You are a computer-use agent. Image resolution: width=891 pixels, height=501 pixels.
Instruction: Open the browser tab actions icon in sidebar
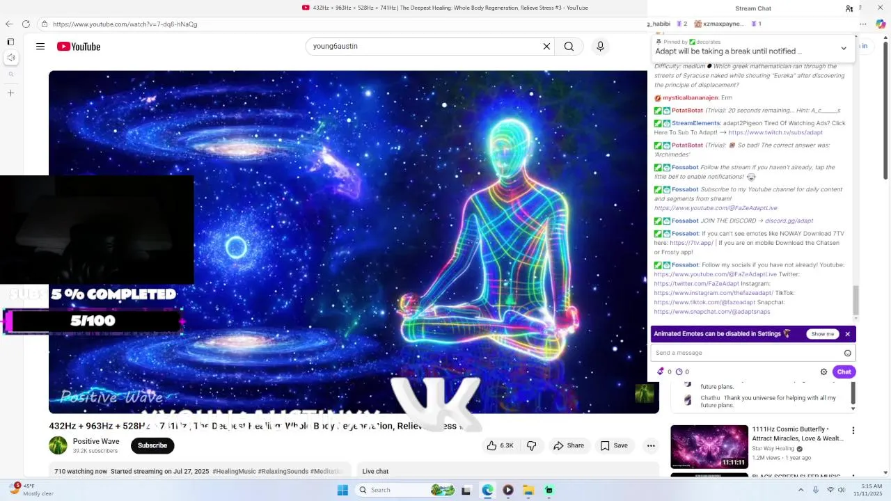pyautogui.click(x=10, y=42)
